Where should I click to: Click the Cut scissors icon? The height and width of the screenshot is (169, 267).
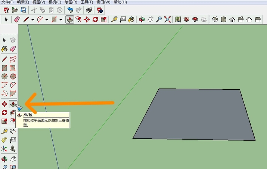coord(34,10)
